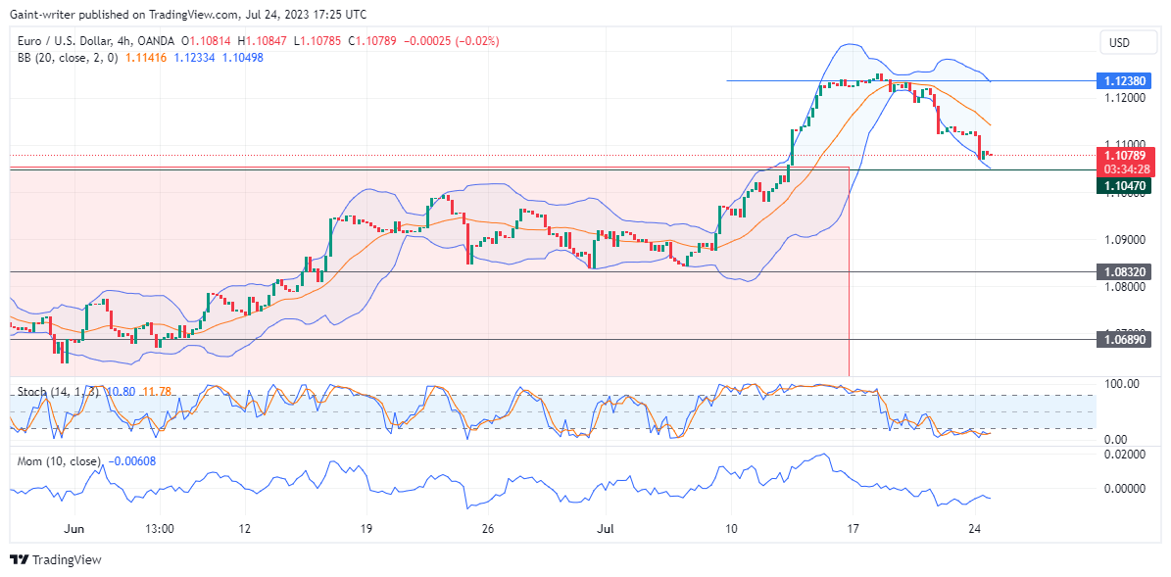Screen dimensions: 1171x577
Task: Select the 1.12380 resistance price label
Action: pos(1125,80)
